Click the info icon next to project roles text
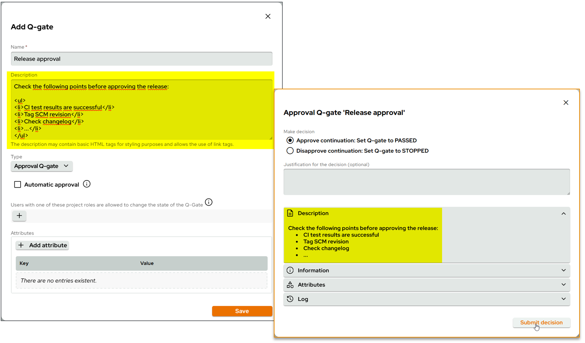Screen dimensions: 585x343 (209, 202)
